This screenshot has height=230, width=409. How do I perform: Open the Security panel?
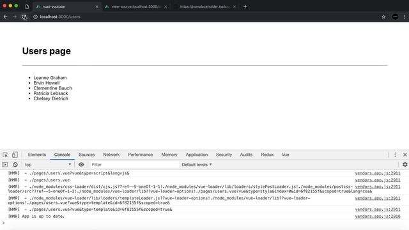224,155
